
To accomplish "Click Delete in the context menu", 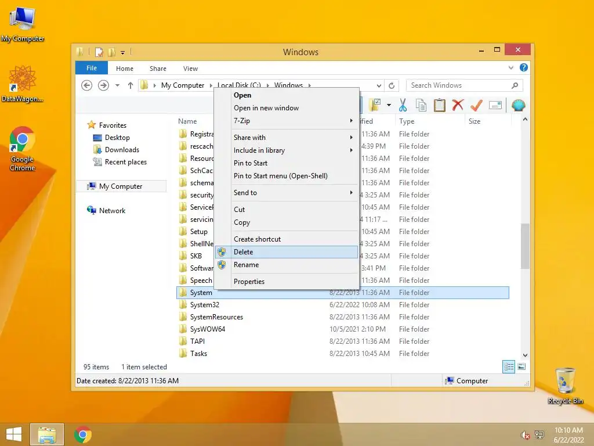I will [287, 252].
